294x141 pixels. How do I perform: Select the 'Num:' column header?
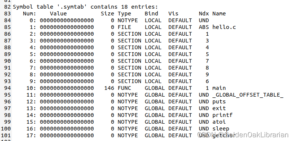point(29,14)
